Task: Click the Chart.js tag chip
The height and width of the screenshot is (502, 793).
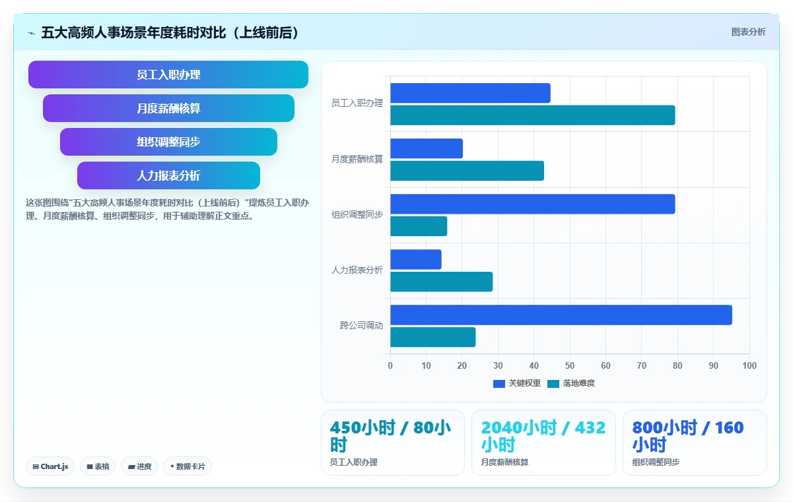Action: click(x=51, y=466)
